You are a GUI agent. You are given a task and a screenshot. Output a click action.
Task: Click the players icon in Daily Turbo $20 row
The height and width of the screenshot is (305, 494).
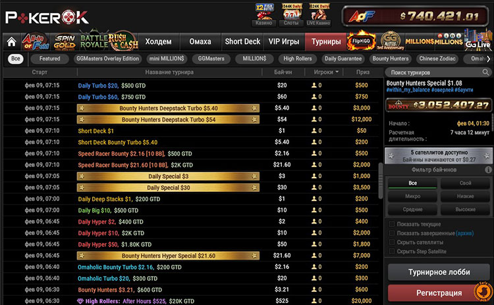click(x=314, y=85)
